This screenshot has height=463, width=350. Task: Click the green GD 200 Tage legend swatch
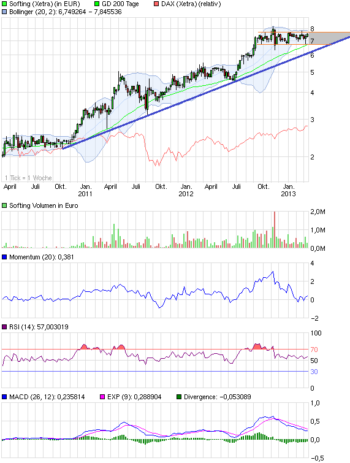pyautogui.click(x=97, y=4)
